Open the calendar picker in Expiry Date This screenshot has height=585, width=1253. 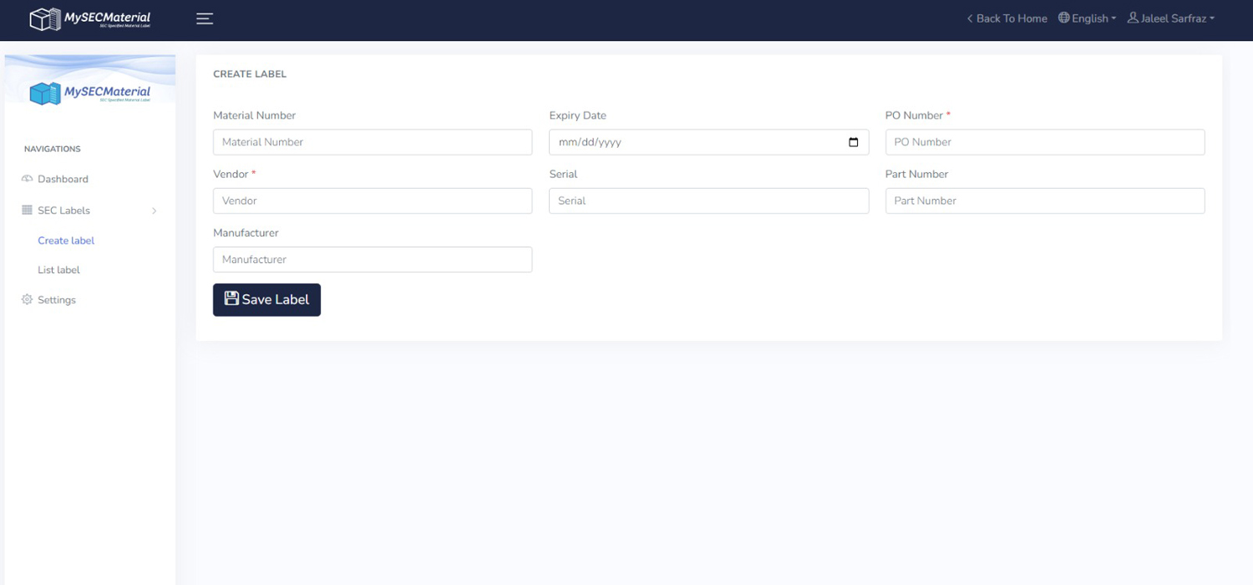[x=853, y=142]
